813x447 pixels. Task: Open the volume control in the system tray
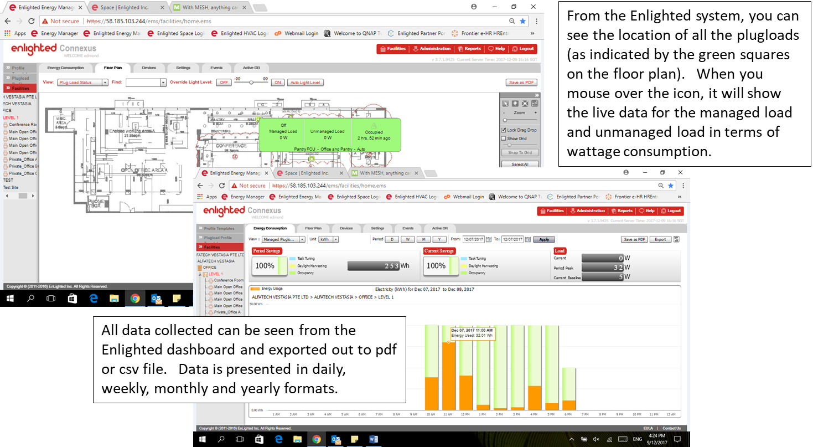click(x=596, y=439)
